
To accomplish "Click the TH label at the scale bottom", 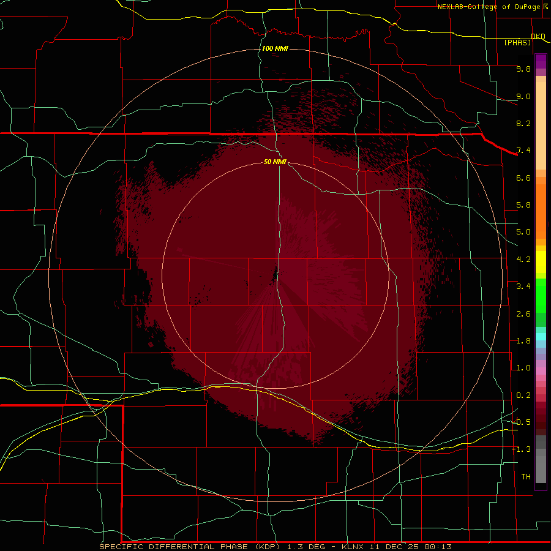I will tap(526, 477).
